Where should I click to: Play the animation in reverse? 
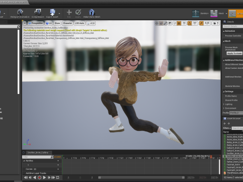(34, 177)
